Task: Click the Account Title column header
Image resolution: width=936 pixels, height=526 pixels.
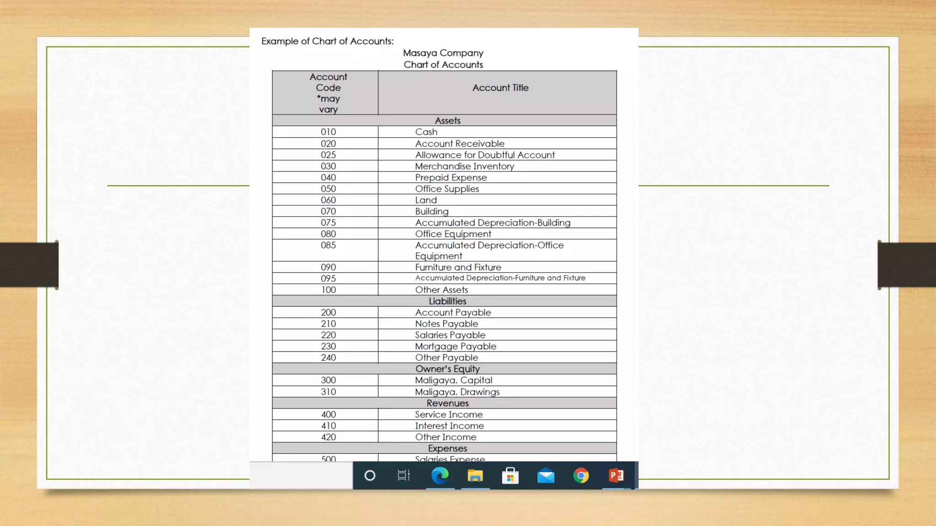Action: (x=500, y=88)
